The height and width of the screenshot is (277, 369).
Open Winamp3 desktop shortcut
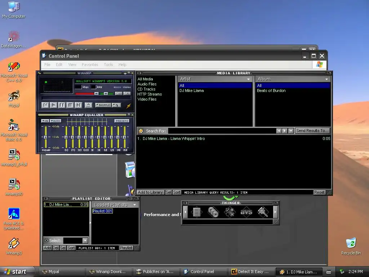click(14, 246)
